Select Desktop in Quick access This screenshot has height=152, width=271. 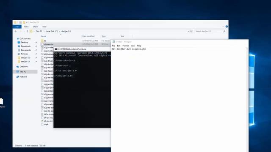coord(25,42)
